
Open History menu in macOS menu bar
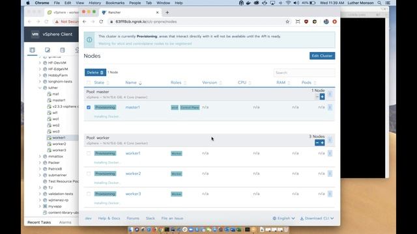(x=94, y=3)
